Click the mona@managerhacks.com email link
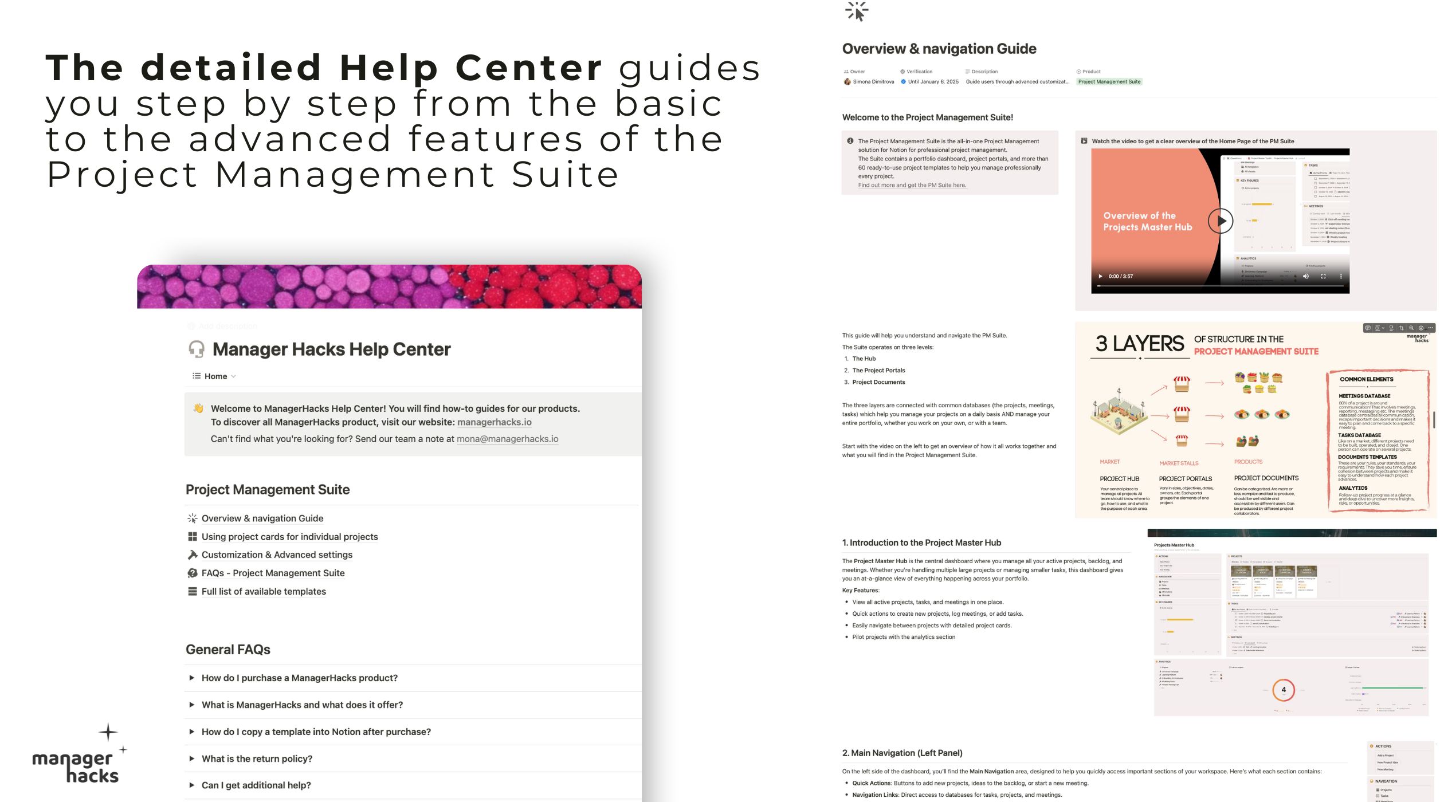 [507, 438]
